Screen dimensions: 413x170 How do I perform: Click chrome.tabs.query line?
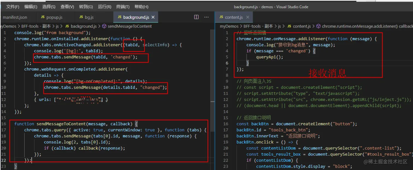115,130
